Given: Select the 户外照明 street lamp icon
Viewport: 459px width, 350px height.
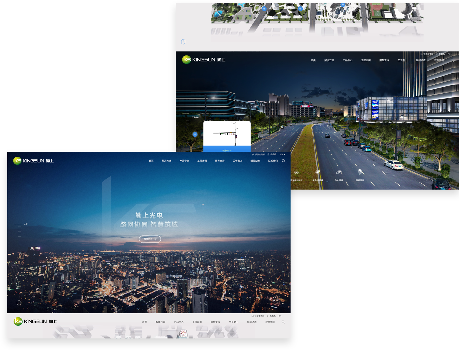Looking at the screenshot, I should (339, 173).
